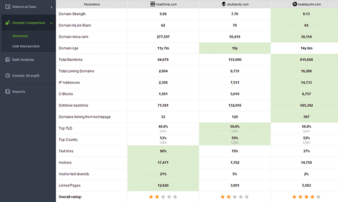This screenshot has width=338, height=202.
Task: Click the 567 homepage linking domains value
Action: [306, 117]
